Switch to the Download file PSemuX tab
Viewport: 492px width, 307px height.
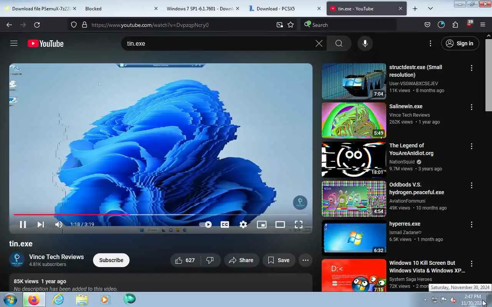pyautogui.click(x=40, y=8)
